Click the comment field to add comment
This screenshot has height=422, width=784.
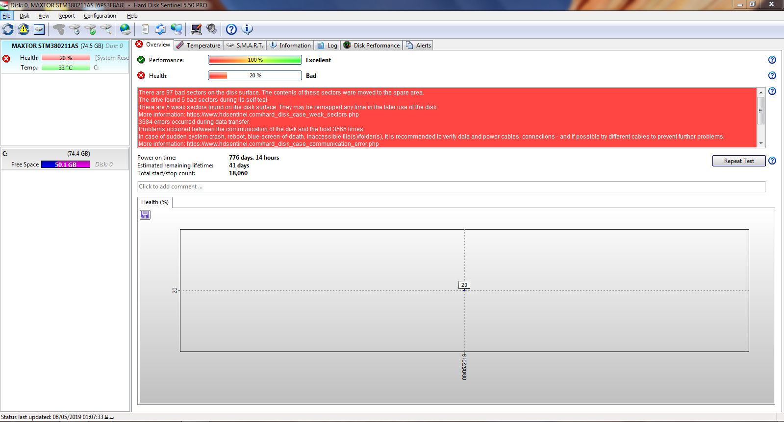pos(451,187)
